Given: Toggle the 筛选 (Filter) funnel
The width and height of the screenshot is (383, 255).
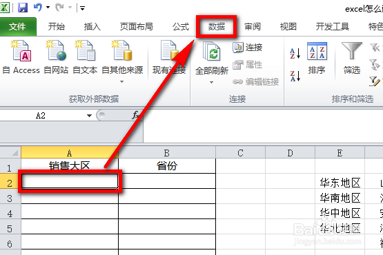Looking at the screenshot, I should pyautogui.click(x=352, y=58).
